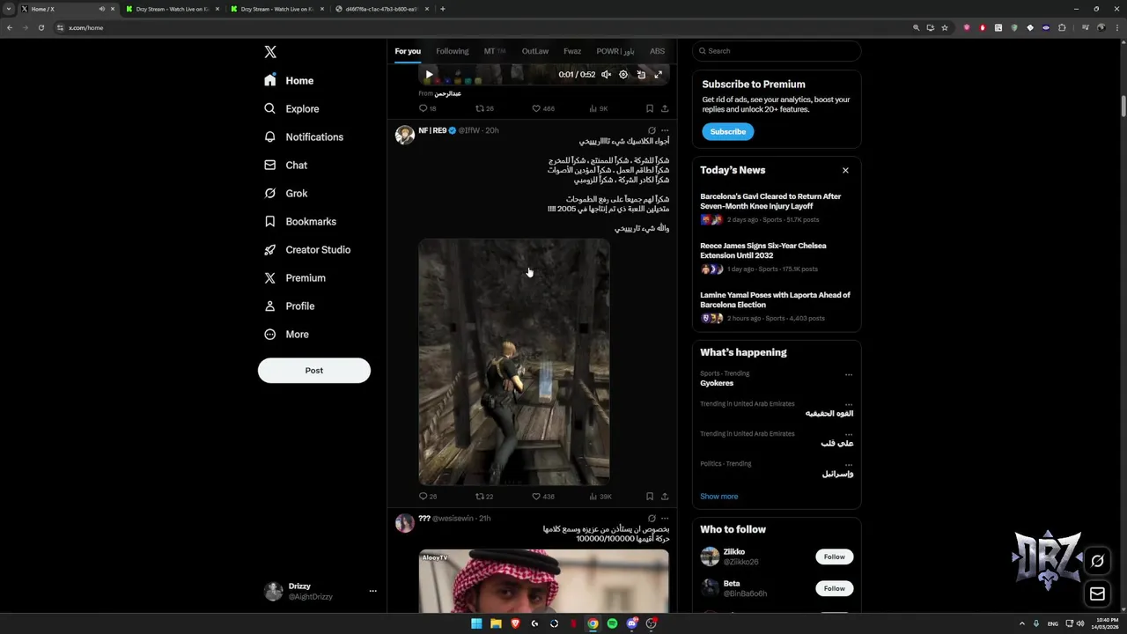This screenshot has width=1127, height=634.
Task: Repost the post with 26 reposts
Action: [x=484, y=108]
